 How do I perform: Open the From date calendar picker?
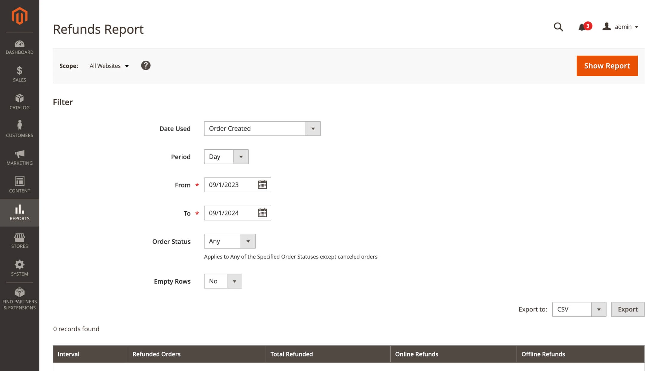tap(262, 185)
